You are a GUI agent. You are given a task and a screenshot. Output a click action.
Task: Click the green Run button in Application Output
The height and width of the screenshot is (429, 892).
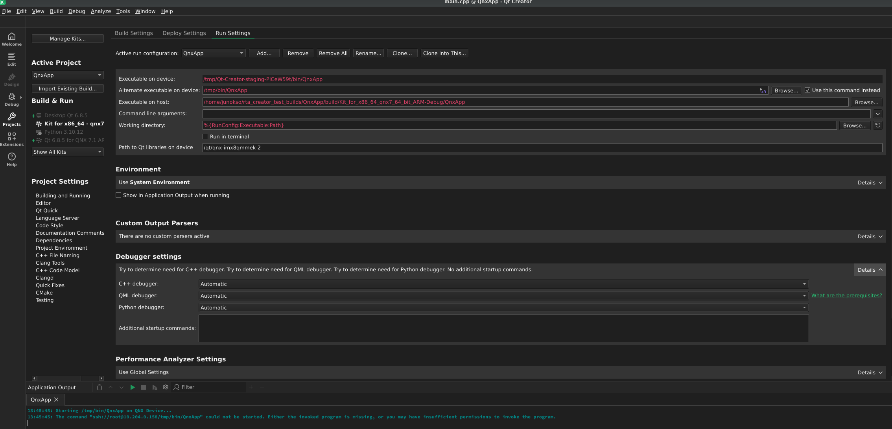(133, 387)
